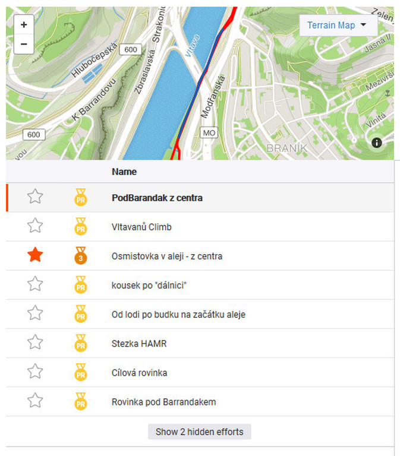Viewport: 400px width, 456px height.
Task: Click PR medal for Stezka HAMR
Action: tap(81, 343)
